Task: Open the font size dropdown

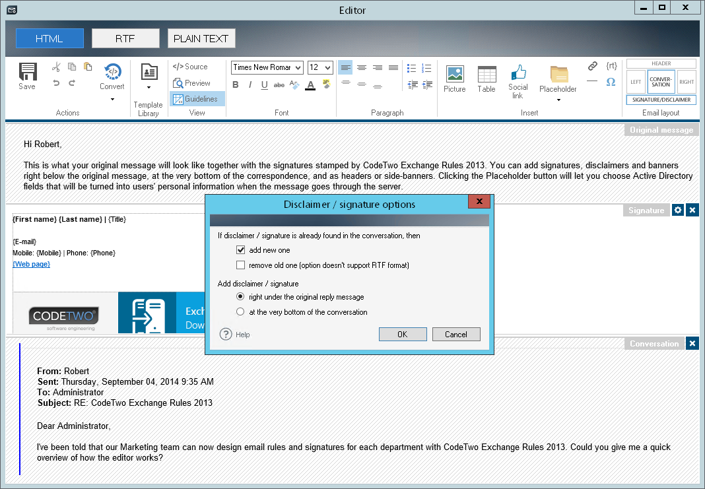Action: coord(328,67)
